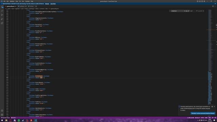This screenshot has width=217, height=122.
Task: Open the Explorer view in activity bar
Action: tap(2, 7)
